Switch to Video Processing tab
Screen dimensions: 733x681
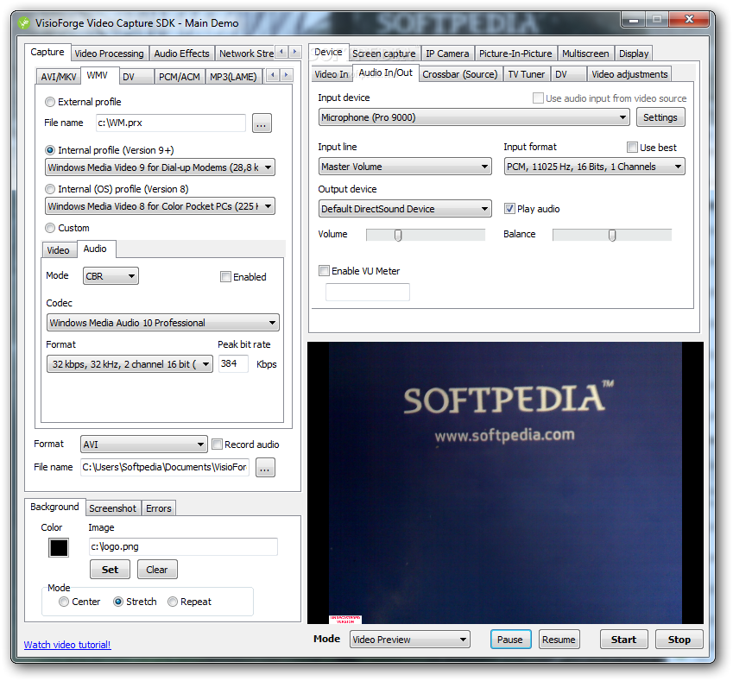point(110,54)
